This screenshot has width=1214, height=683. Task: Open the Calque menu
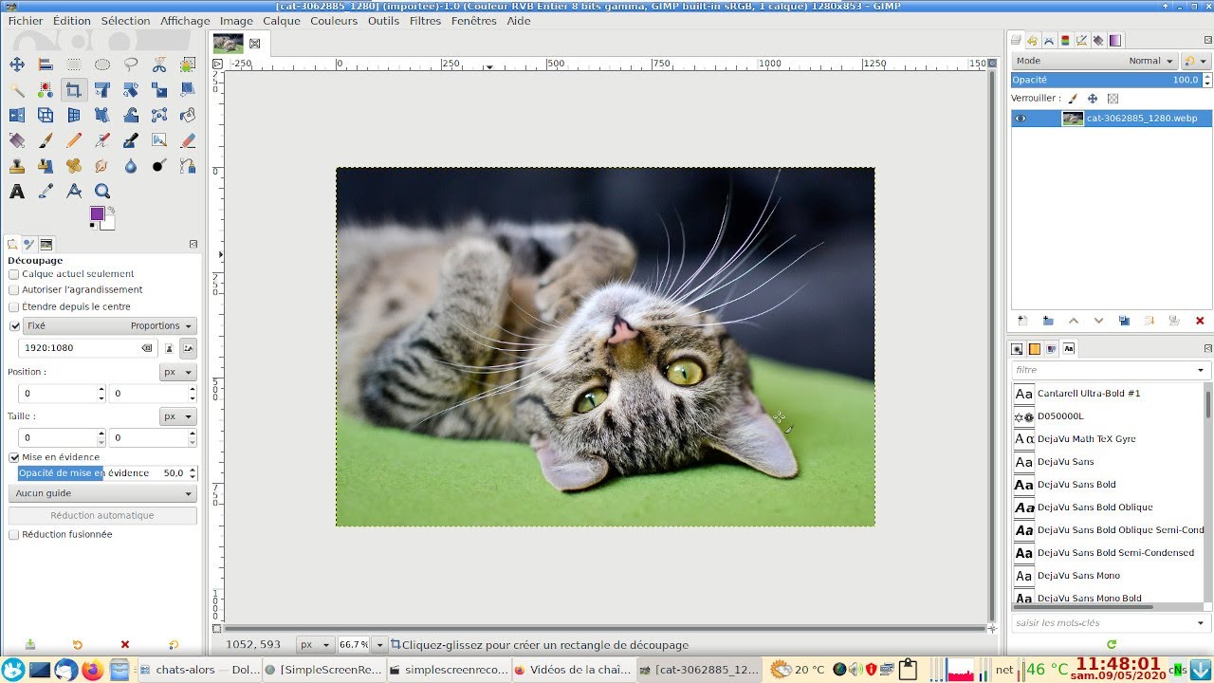(x=282, y=21)
